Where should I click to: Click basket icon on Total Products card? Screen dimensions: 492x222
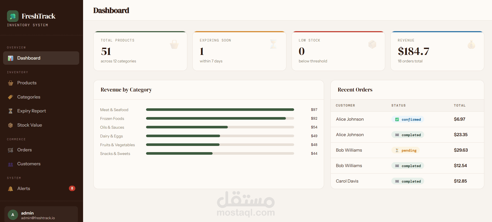click(x=174, y=44)
